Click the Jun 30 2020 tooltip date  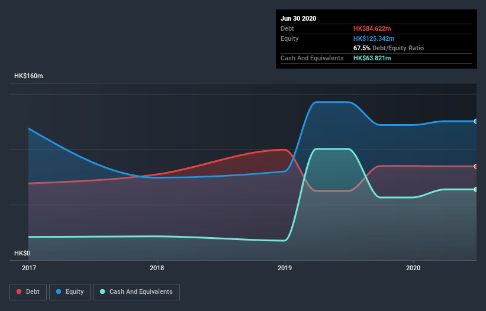298,18
